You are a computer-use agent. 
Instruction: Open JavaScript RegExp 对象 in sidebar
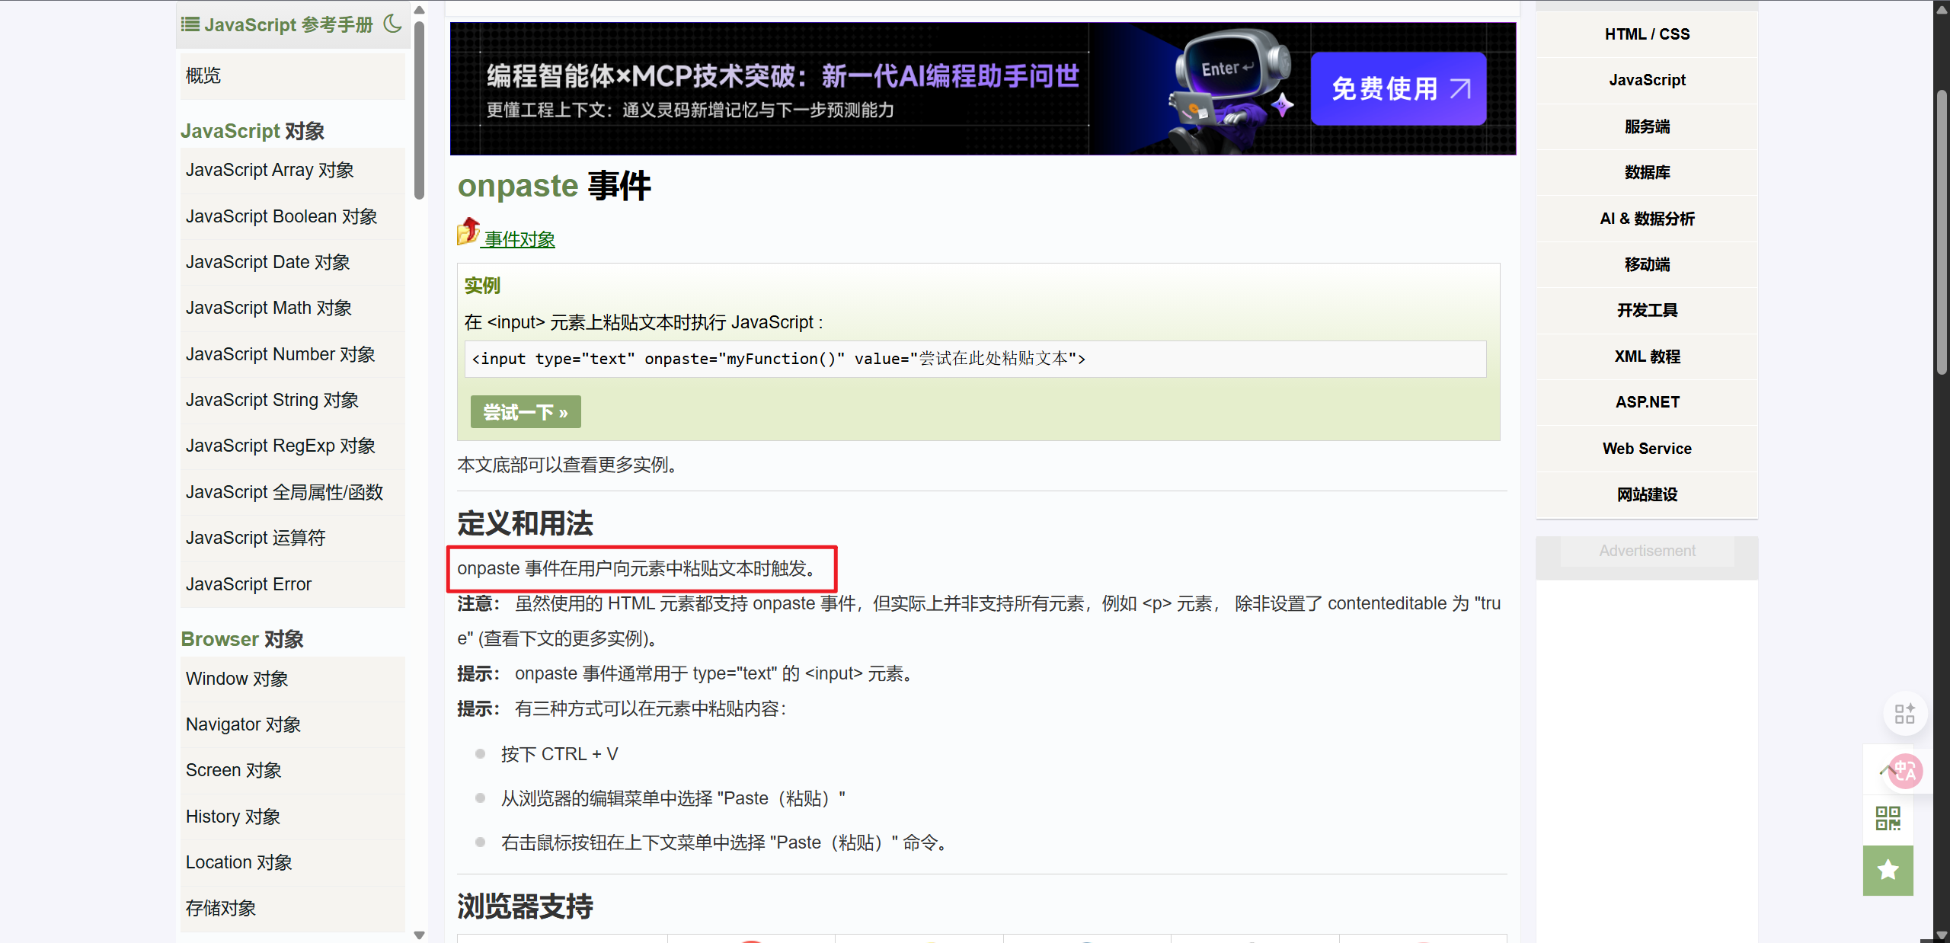(280, 446)
